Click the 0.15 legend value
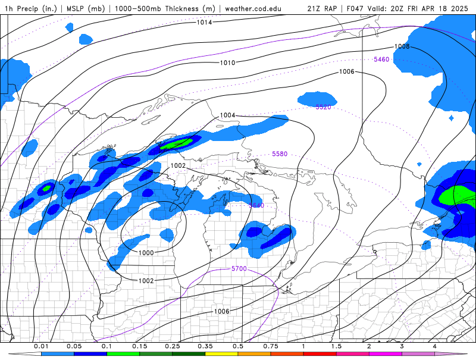Screen dimensions: 476x357 [x=140, y=346]
